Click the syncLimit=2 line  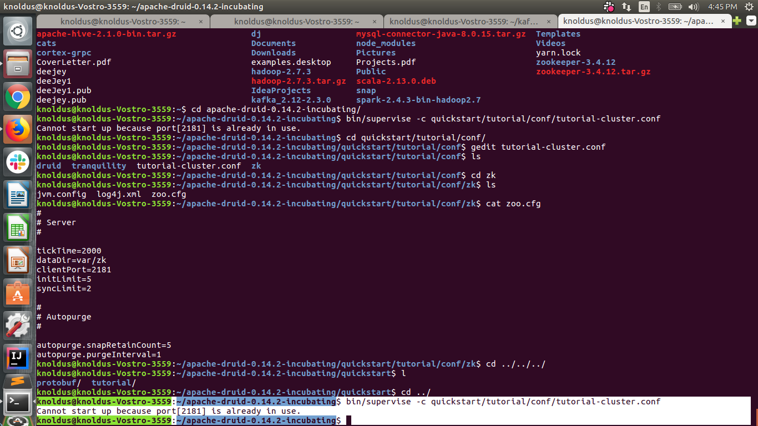(64, 288)
